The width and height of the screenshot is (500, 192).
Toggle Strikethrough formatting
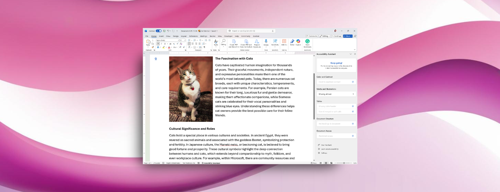click(x=170, y=44)
